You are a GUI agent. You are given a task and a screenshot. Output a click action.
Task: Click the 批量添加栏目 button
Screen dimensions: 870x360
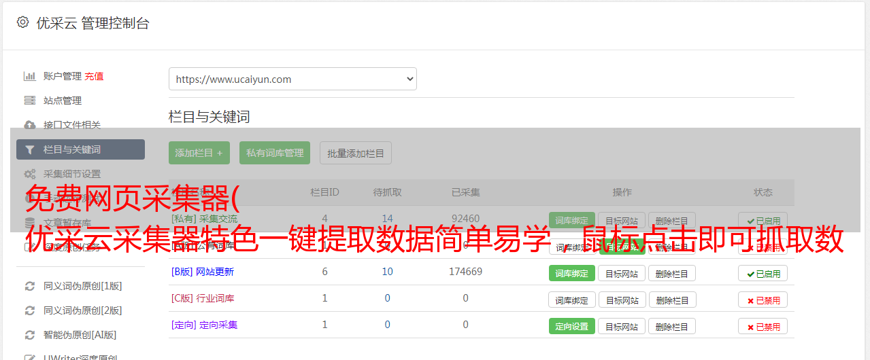356,153
